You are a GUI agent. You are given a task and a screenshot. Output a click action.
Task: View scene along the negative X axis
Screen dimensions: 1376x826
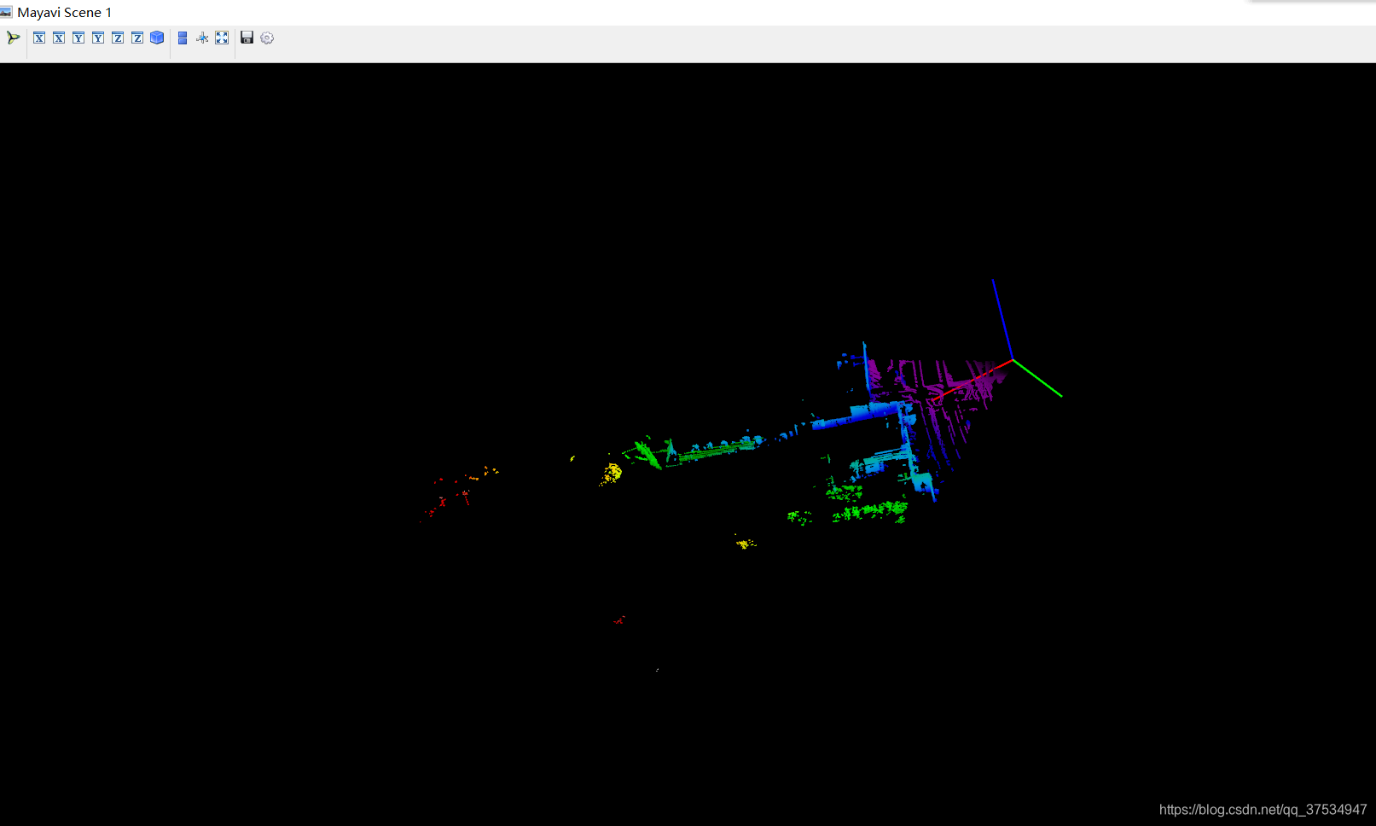(x=58, y=38)
